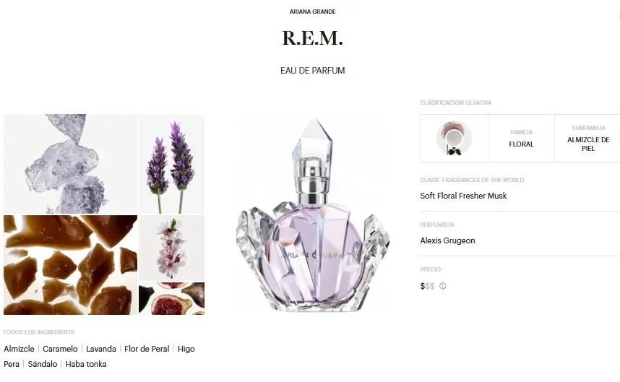Viewport: 620px width, 382px height.
Task: Select the Flor de Peral ingredient
Action: click(147, 349)
